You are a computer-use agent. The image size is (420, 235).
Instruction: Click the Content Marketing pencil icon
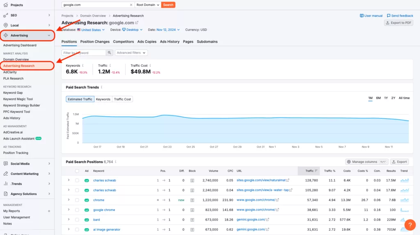tap(6, 174)
